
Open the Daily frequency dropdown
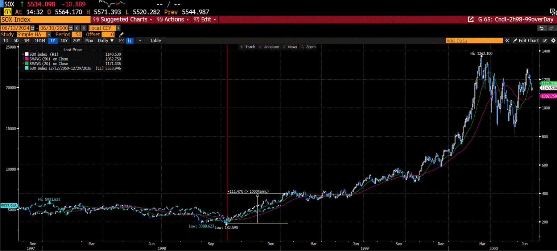pyautogui.click(x=105, y=40)
